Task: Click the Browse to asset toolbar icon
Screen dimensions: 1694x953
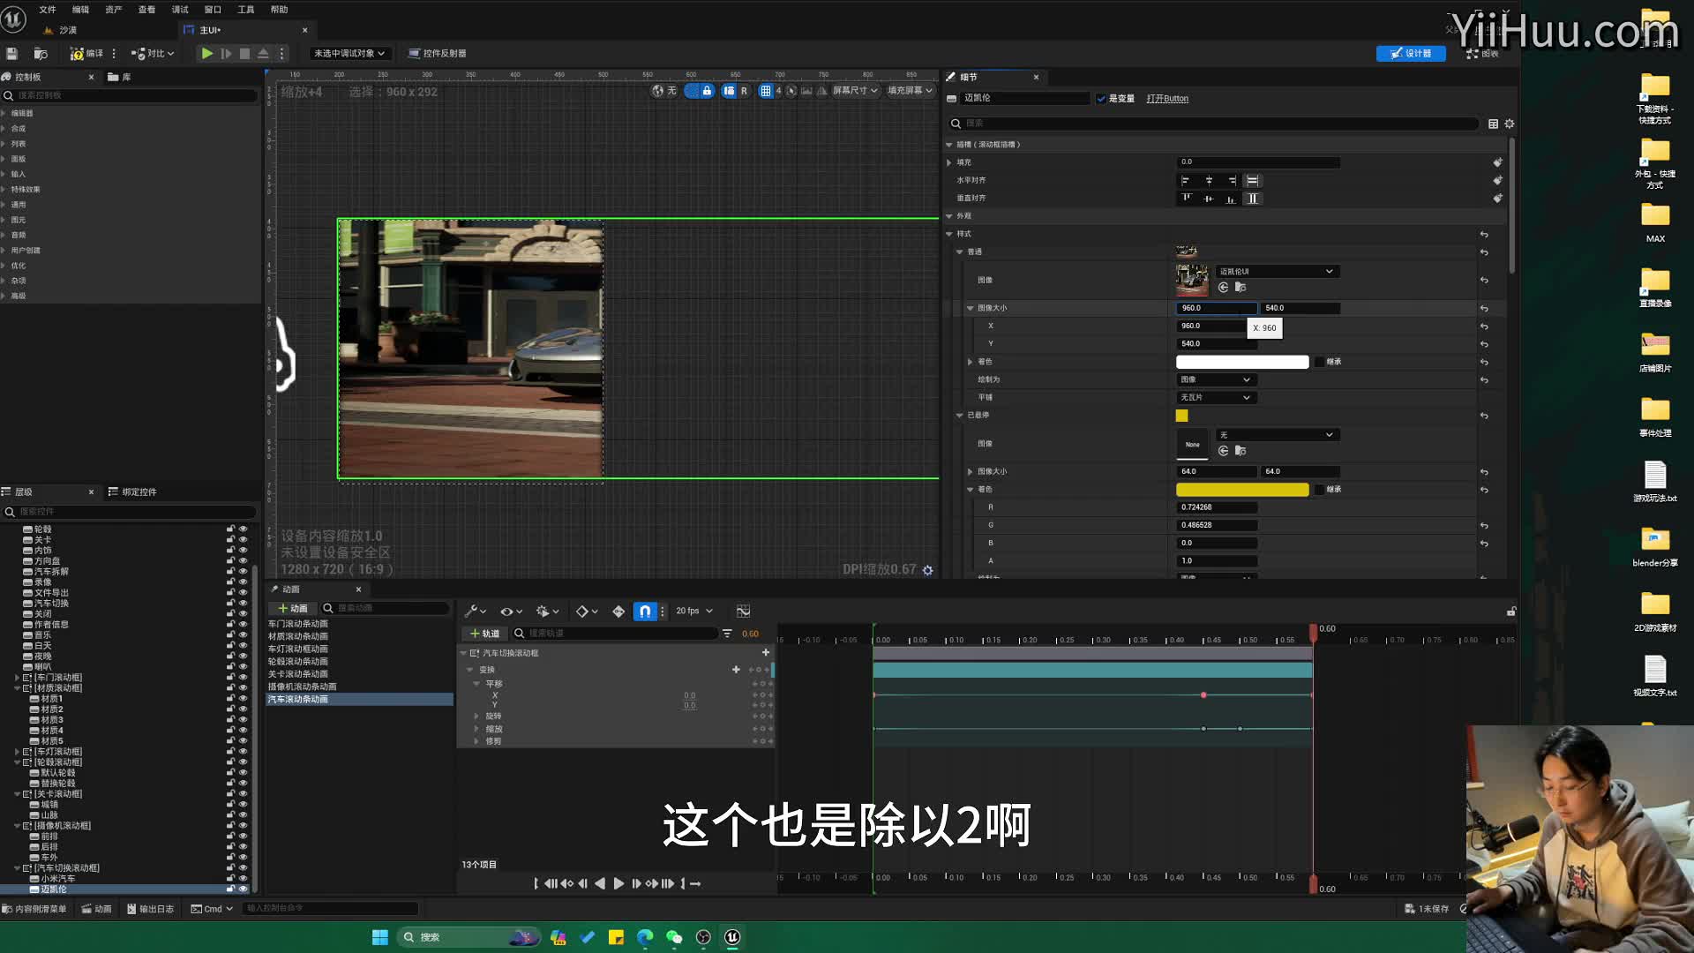Action: click(41, 54)
